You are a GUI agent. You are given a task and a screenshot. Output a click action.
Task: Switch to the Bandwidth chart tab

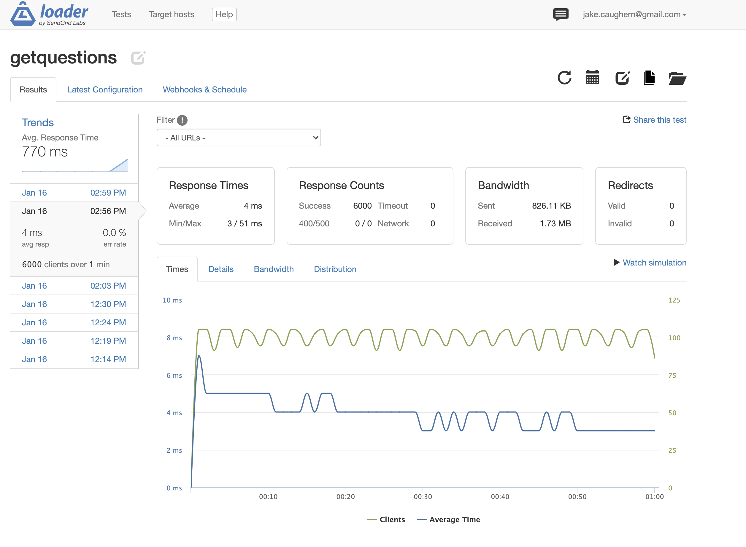click(274, 269)
